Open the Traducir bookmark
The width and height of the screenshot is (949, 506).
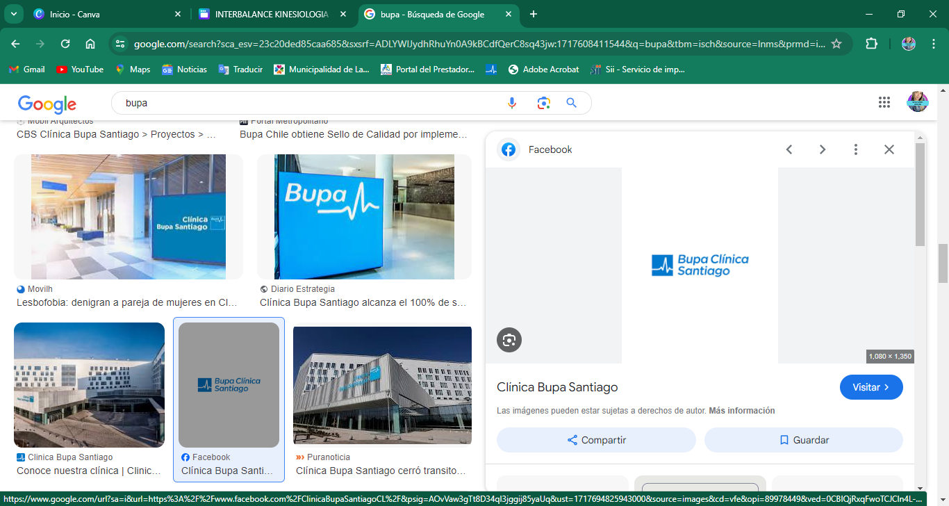tap(240, 70)
